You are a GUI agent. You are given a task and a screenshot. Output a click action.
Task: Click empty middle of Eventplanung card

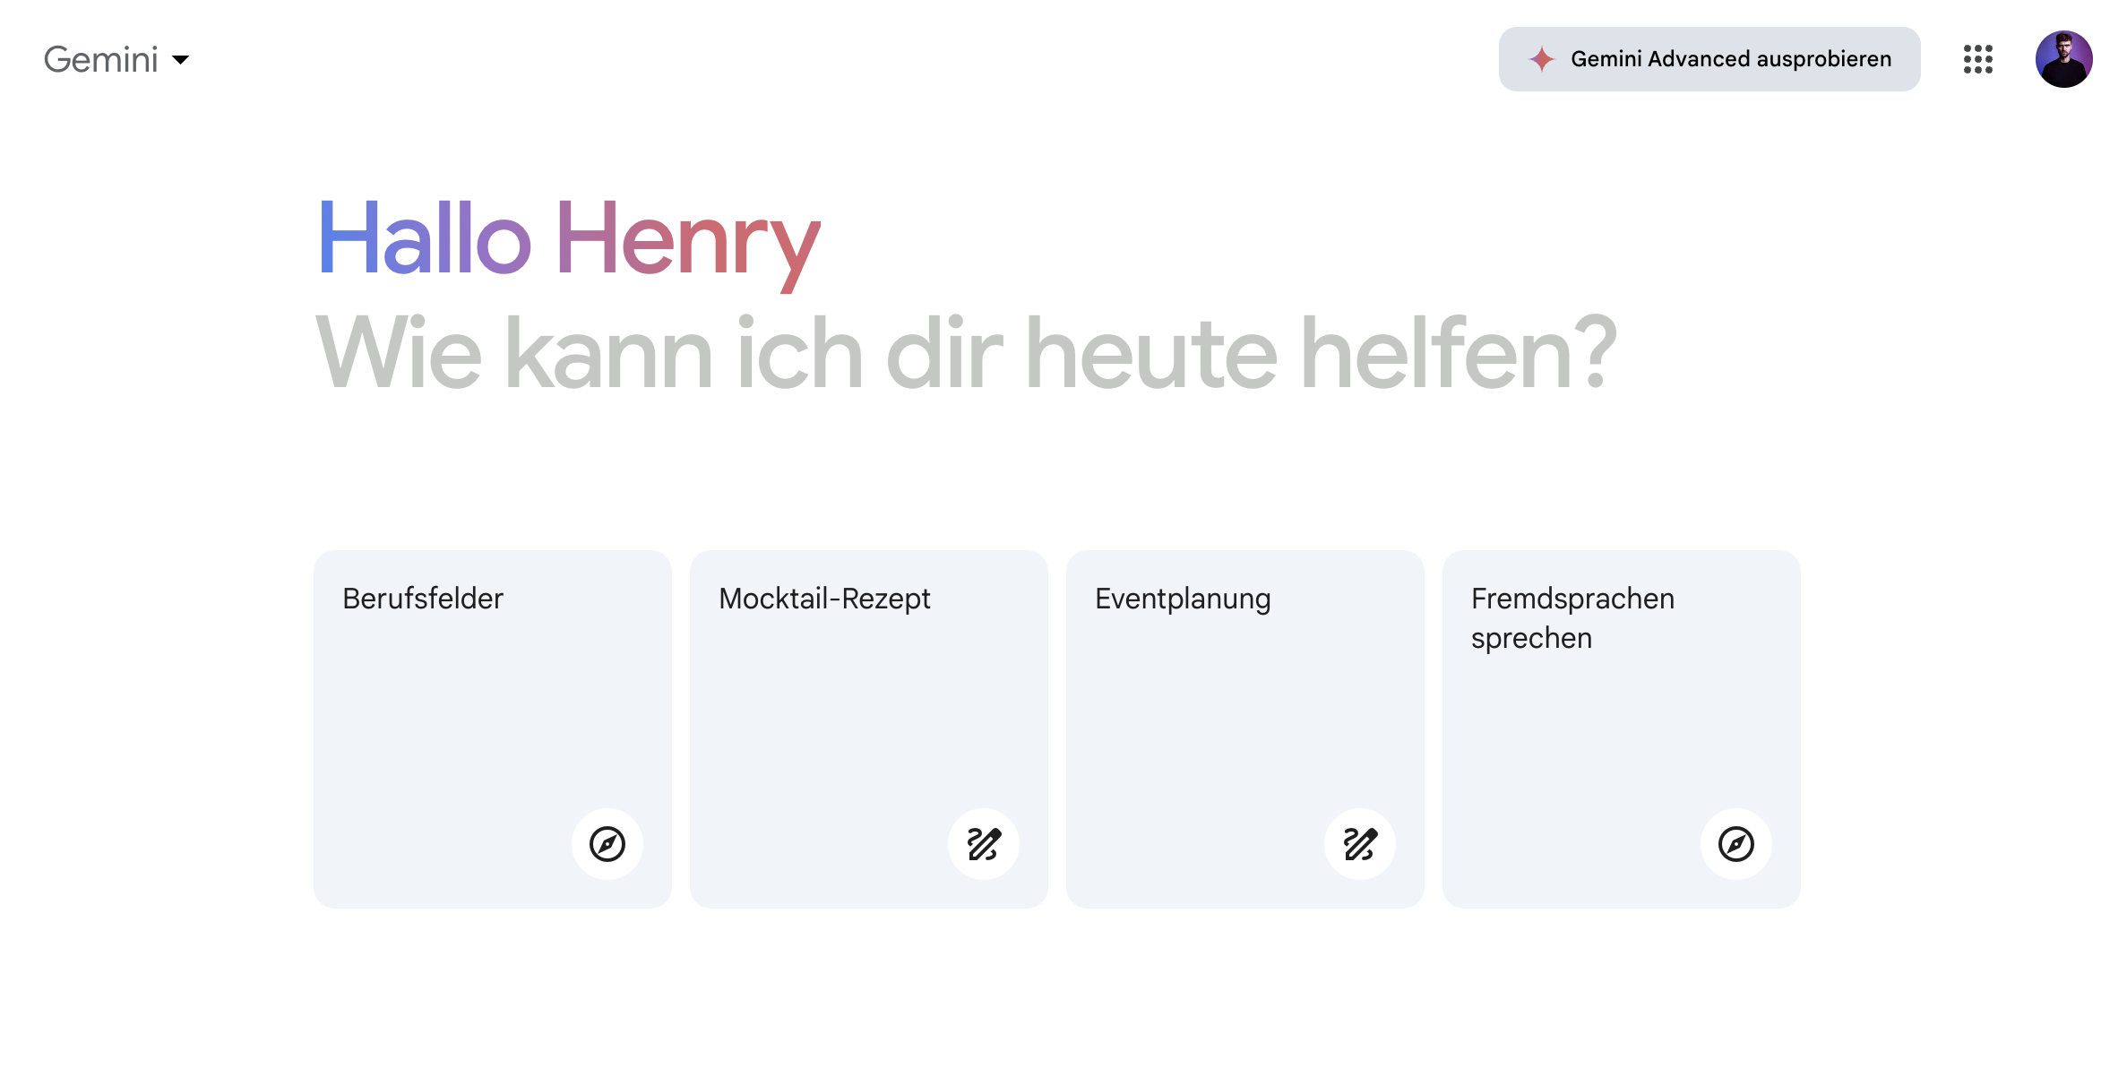tap(1245, 717)
